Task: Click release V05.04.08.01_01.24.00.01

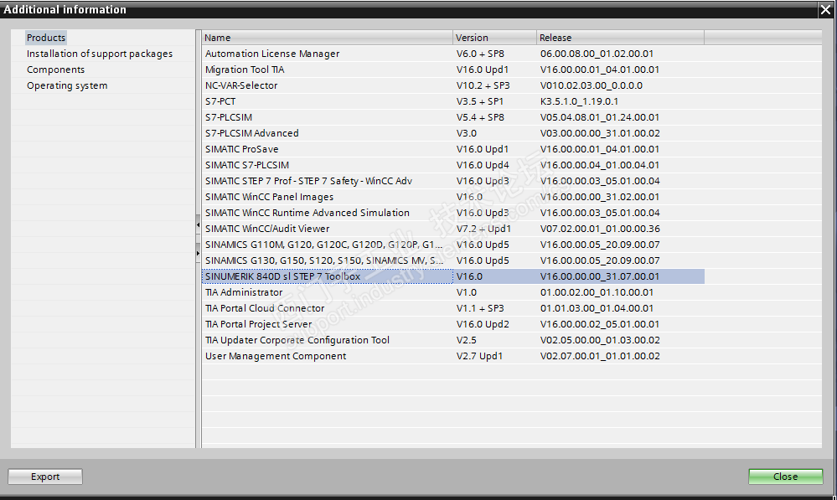Action: pyautogui.click(x=599, y=117)
